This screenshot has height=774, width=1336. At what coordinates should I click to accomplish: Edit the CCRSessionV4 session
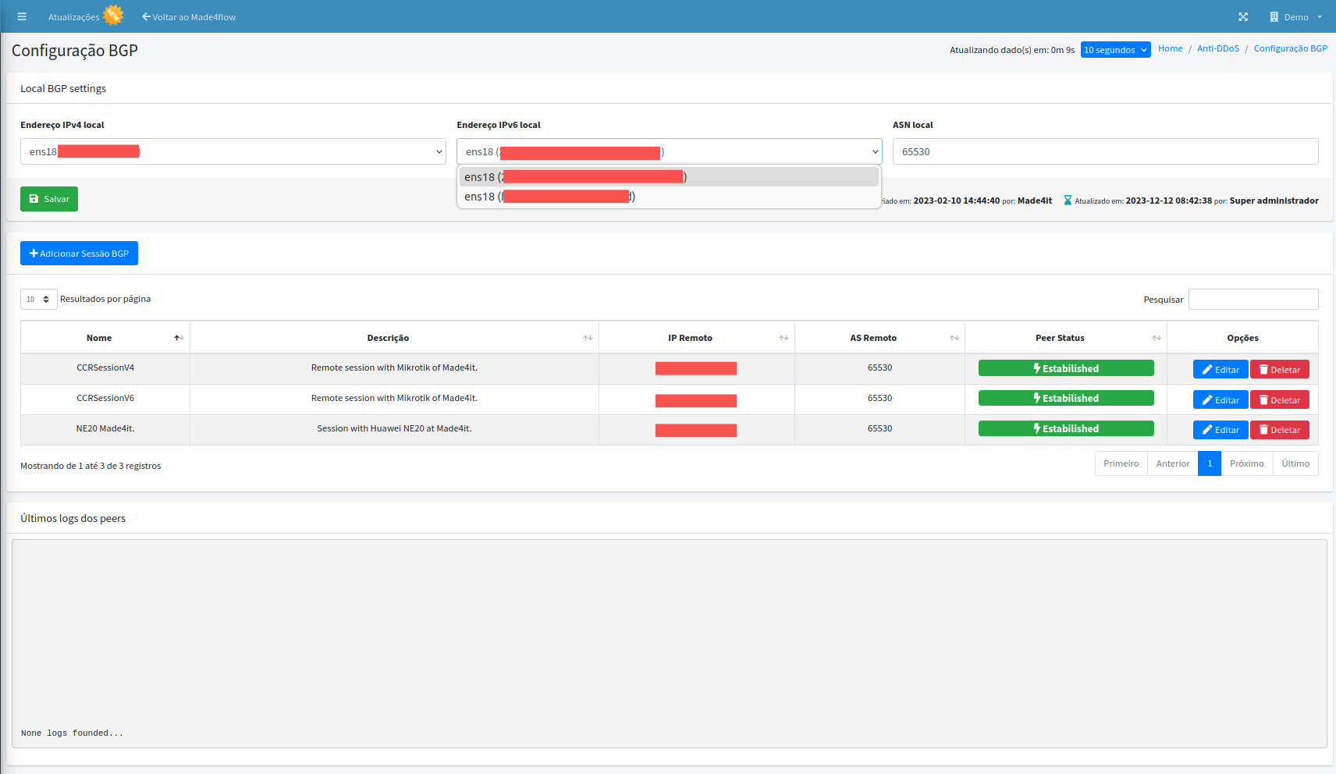pyautogui.click(x=1221, y=370)
